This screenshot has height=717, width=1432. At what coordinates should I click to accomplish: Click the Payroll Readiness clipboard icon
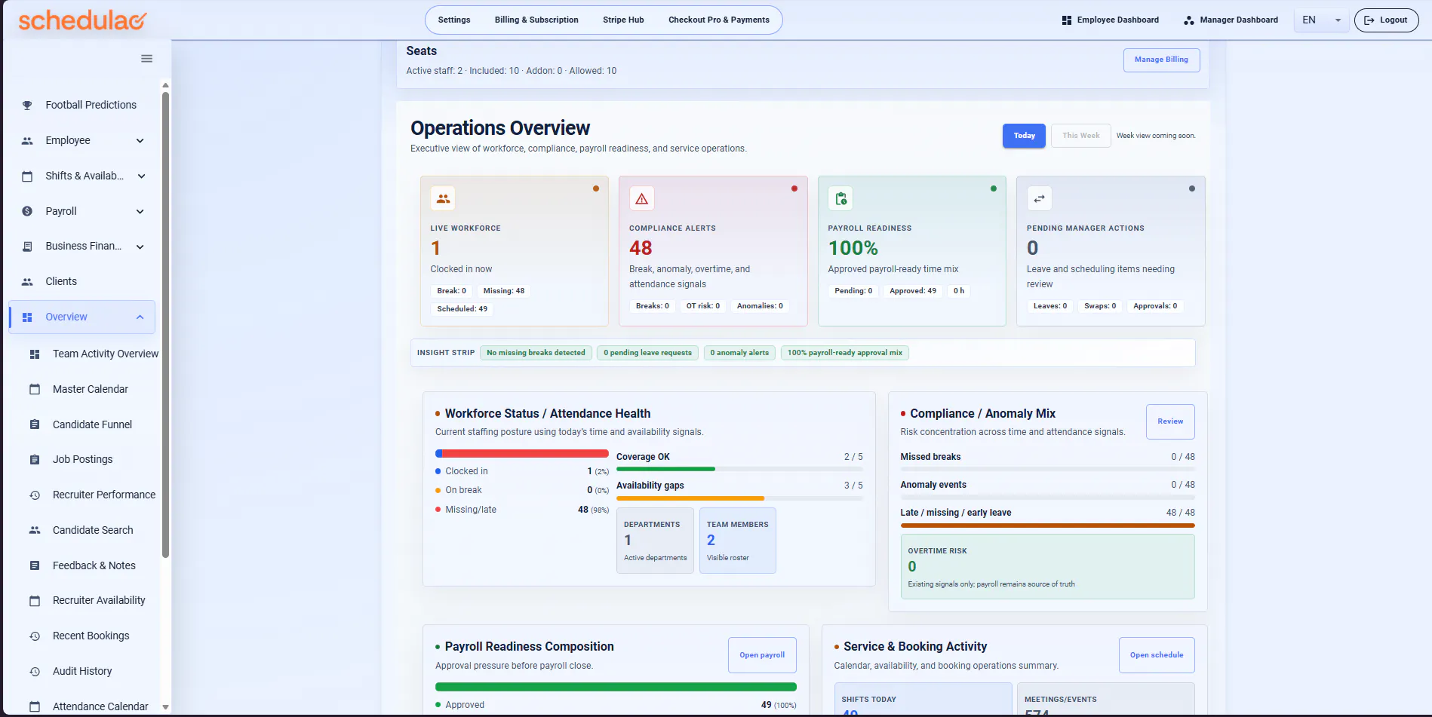click(840, 198)
